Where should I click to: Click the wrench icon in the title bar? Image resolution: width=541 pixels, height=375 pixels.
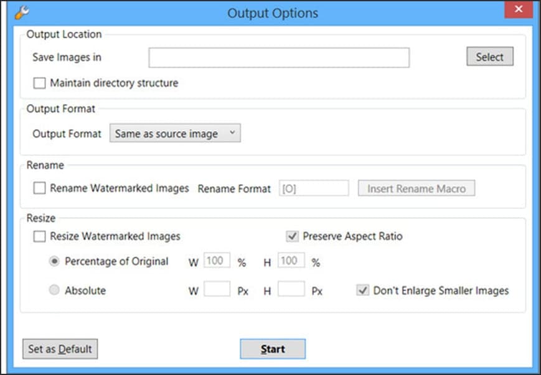click(22, 12)
